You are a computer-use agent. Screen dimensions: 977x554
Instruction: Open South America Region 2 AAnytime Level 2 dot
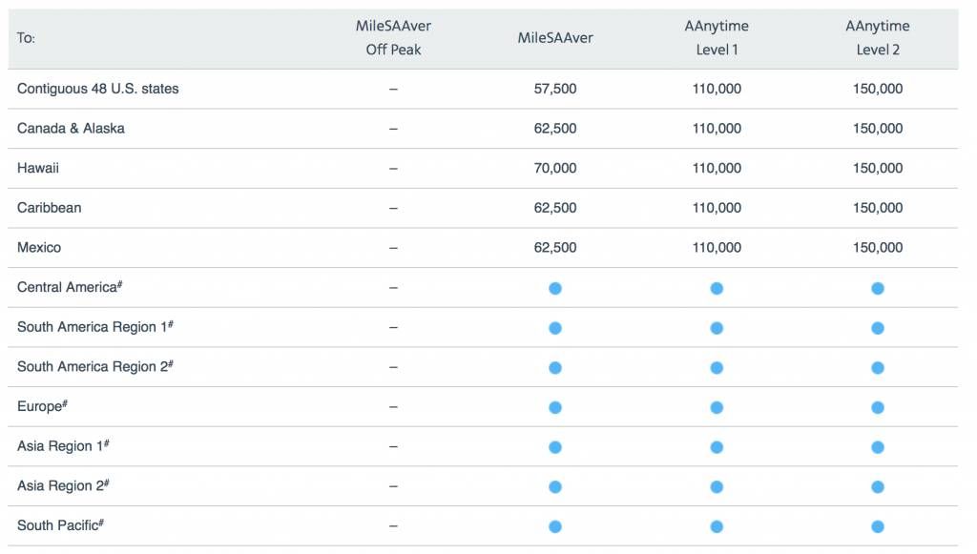878,368
